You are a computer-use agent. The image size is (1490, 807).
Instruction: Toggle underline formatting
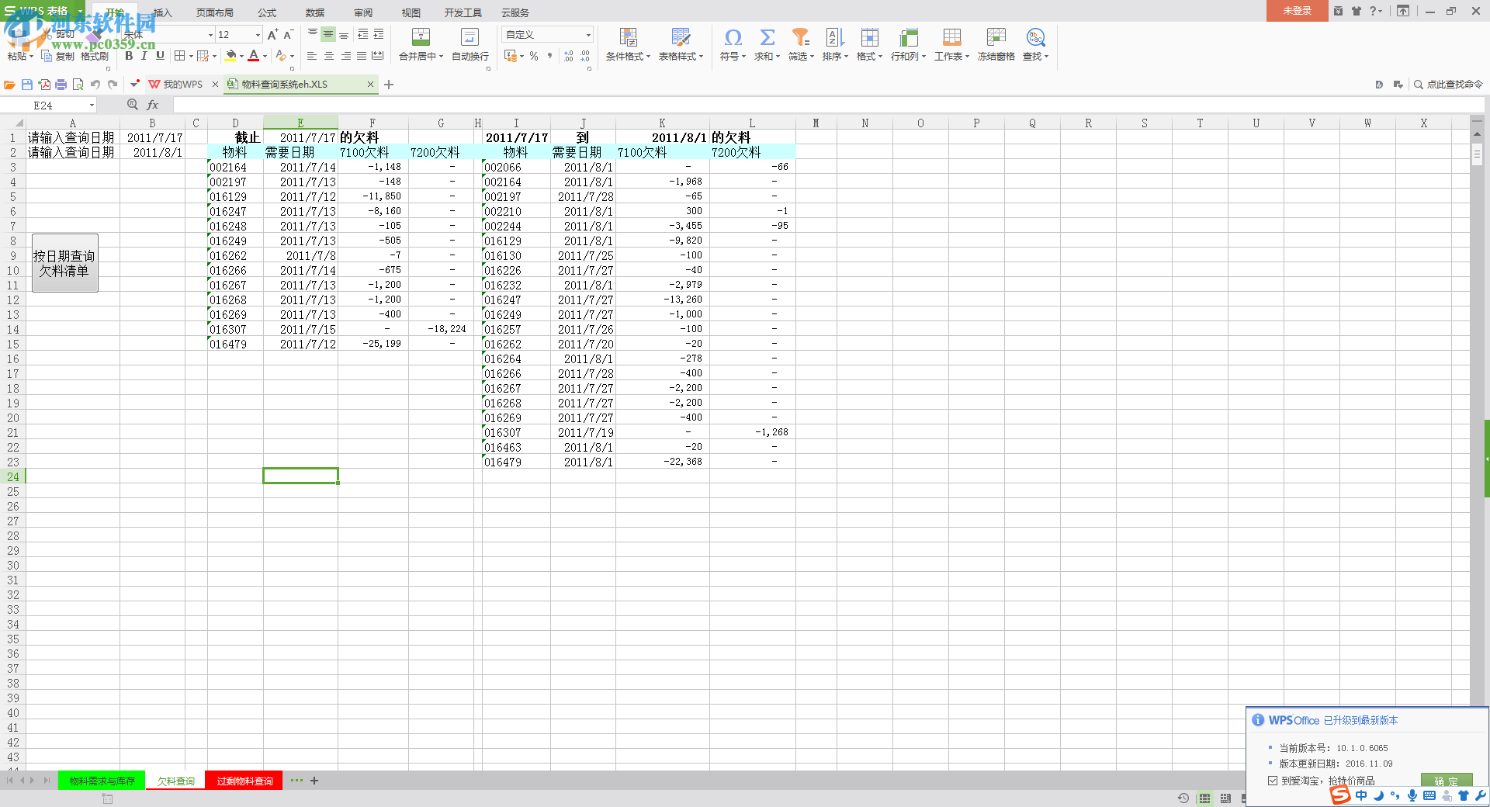160,56
